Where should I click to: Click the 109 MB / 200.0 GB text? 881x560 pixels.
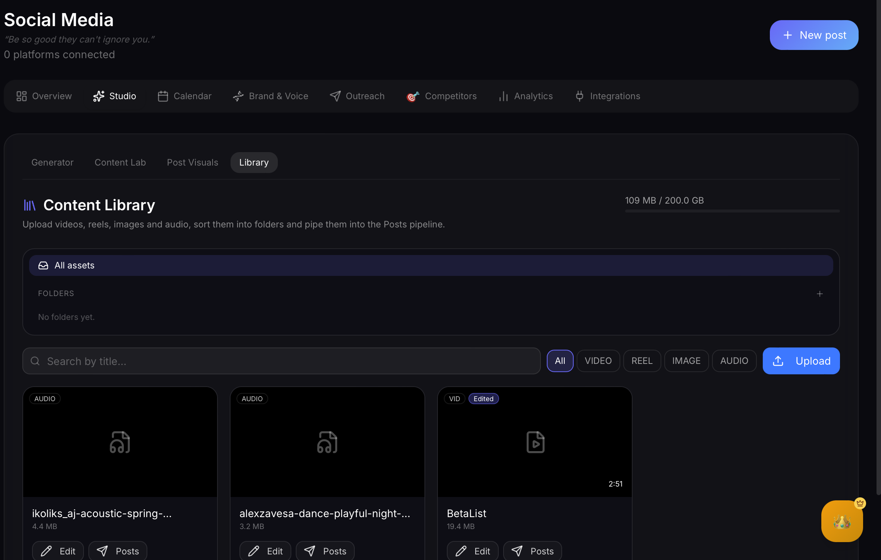[664, 200]
